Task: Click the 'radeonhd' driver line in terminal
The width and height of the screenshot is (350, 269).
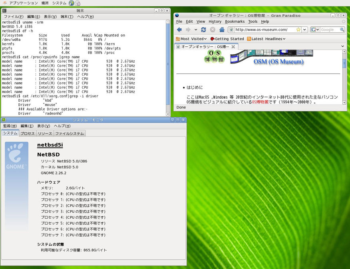Action: click(x=41, y=113)
